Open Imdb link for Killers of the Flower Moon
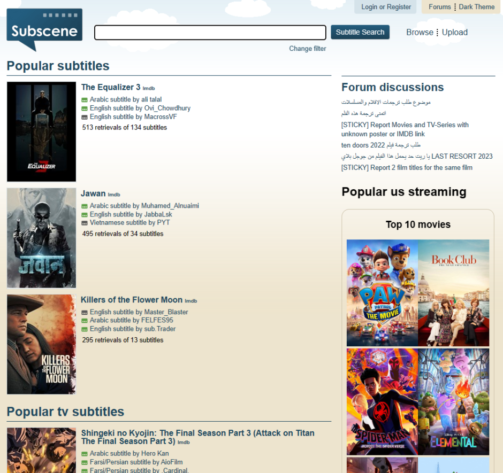The height and width of the screenshot is (473, 503). pos(191,301)
